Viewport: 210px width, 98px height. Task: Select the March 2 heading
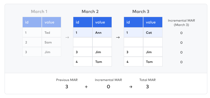coord(90,12)
